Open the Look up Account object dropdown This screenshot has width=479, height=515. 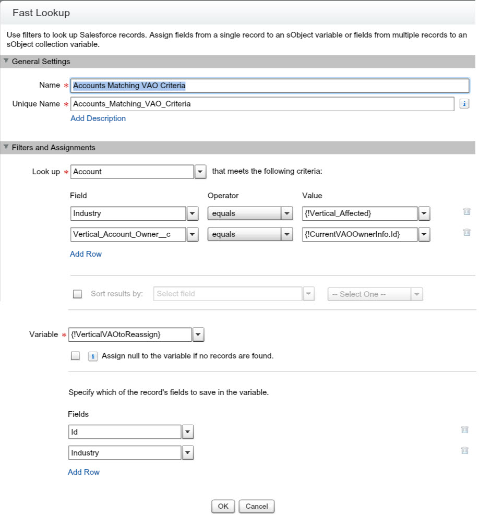point(200,172)
